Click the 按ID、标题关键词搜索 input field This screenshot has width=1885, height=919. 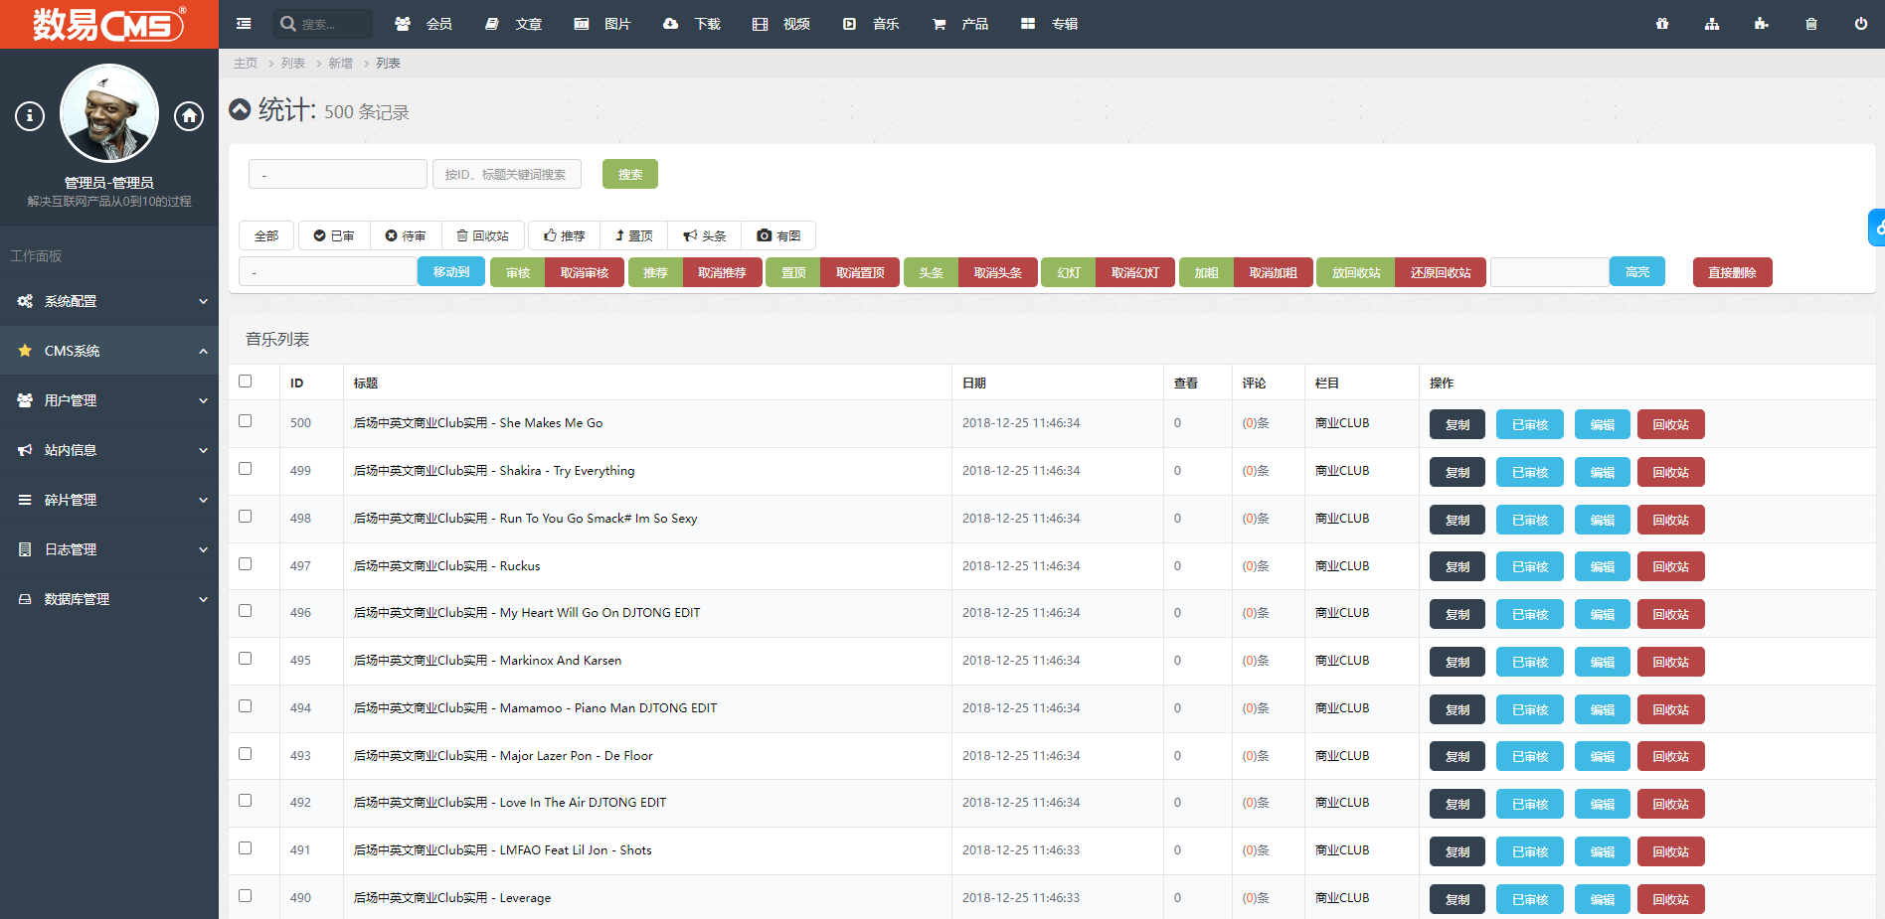pyautogui.click(x=506, y=174)
